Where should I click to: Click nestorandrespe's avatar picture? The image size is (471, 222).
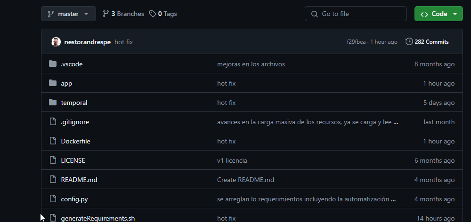point(56,42)
